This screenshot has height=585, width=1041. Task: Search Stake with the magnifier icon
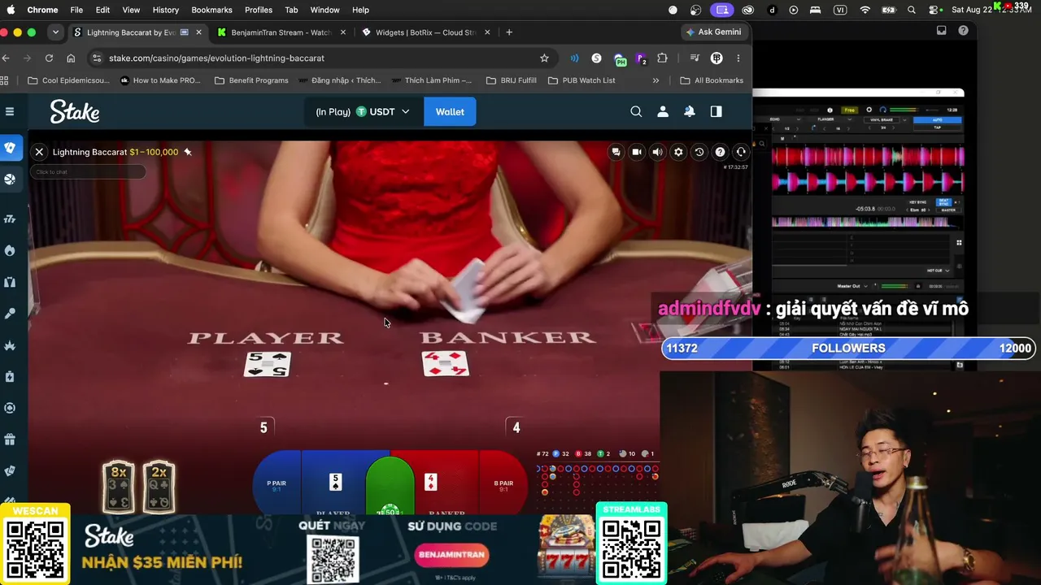(x=636, y=111)
